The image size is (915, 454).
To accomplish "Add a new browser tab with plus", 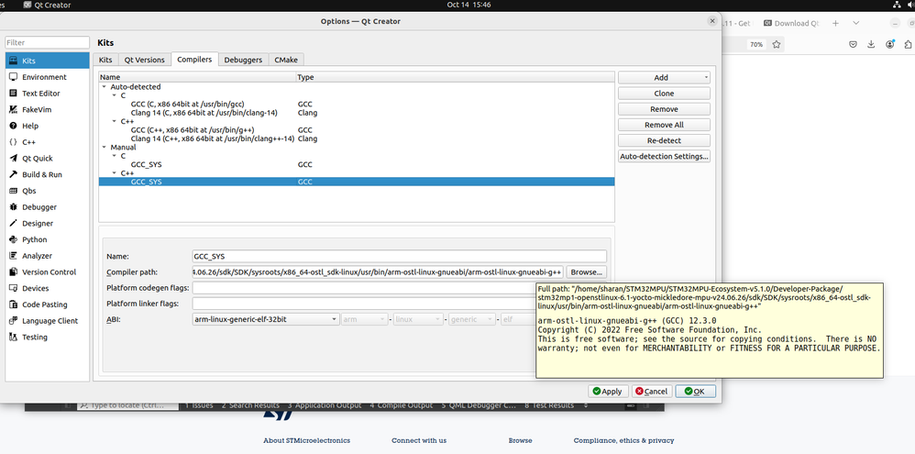I will [835, 23].
